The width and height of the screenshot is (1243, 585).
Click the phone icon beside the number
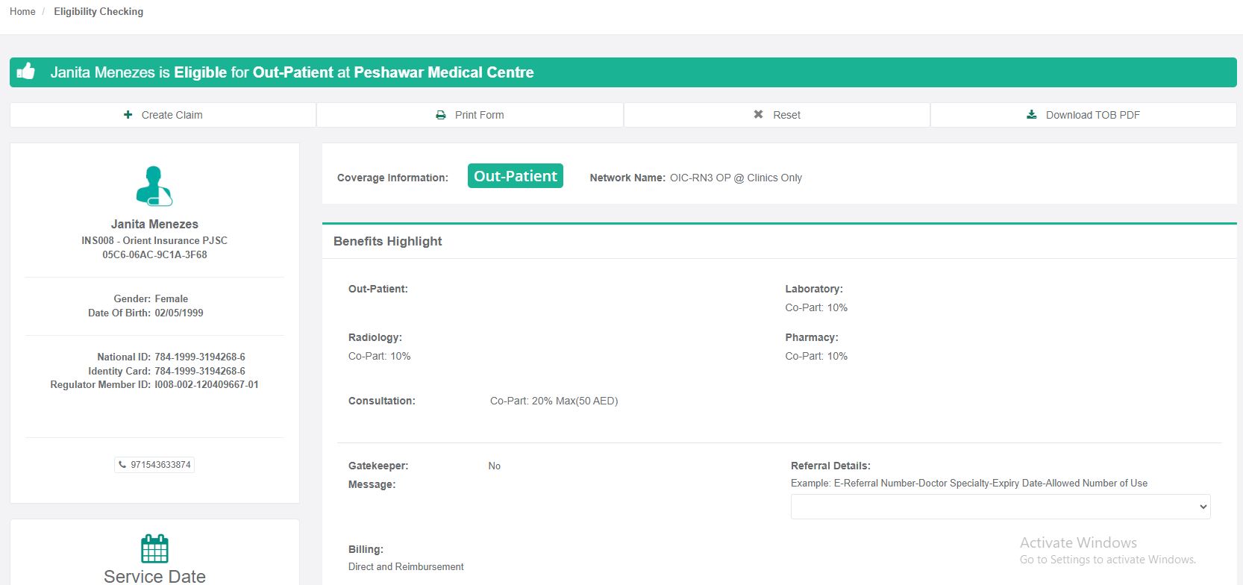point(122,465)
